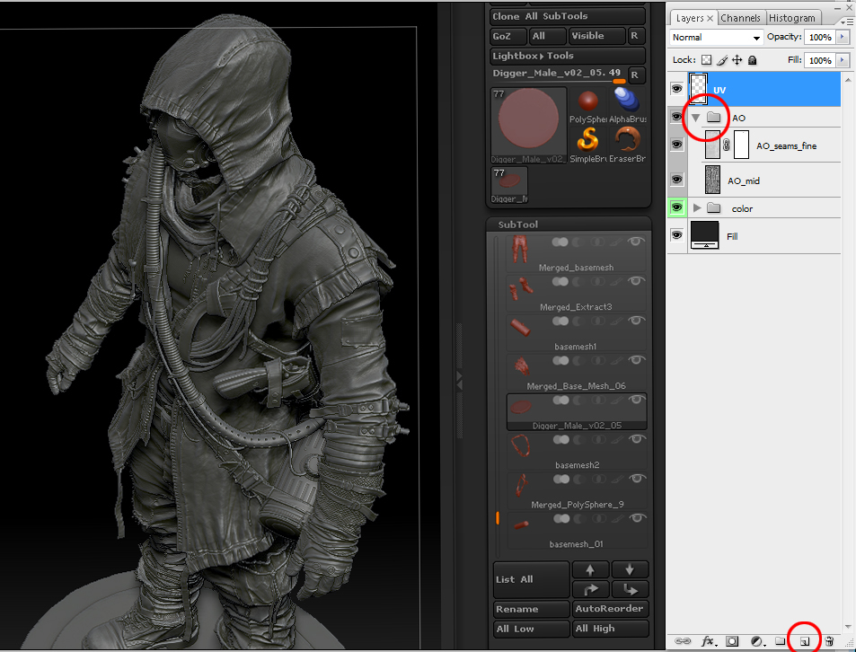Click the Visible button
This screenshot has width=856, height=652.
click(x=596, y=36)
